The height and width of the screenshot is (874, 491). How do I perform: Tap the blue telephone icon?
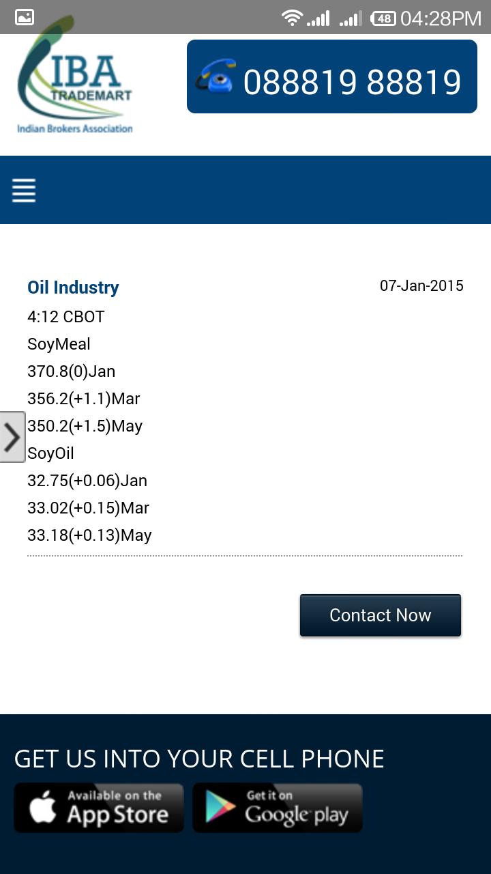click(x=215, y=76)
